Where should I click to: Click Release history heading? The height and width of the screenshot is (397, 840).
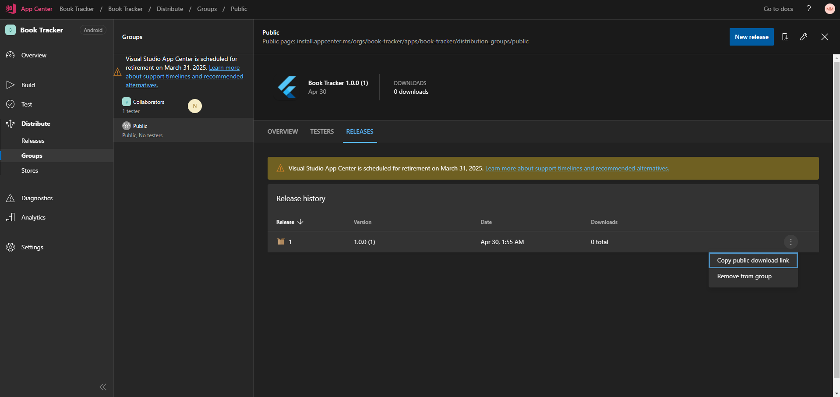click(x=301, y=198)
